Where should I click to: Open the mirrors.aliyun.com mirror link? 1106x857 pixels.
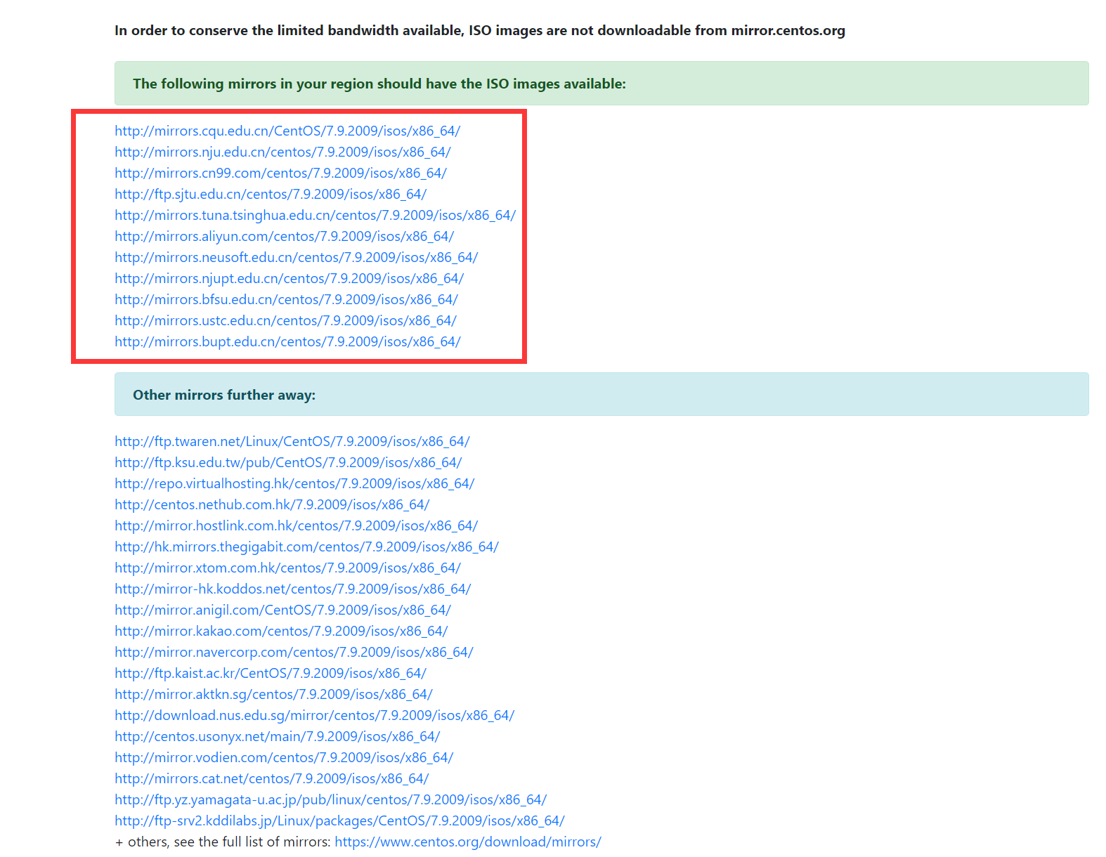pyautogui.click(x=284, y=236)
